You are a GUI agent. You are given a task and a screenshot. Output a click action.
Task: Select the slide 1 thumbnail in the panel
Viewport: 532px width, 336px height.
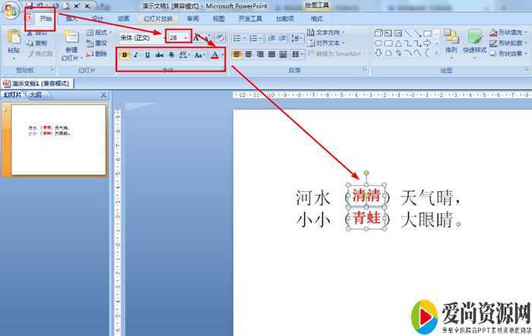pos(58,137)
